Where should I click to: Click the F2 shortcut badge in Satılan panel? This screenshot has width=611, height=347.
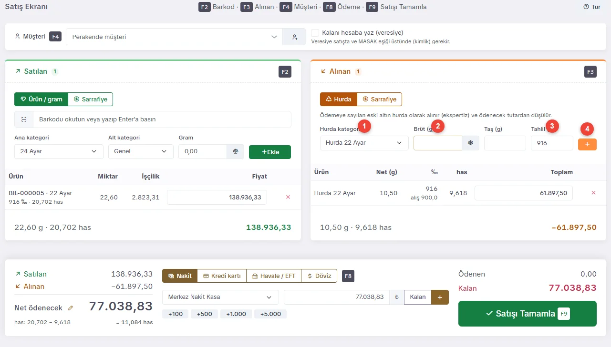tap(285, 72)
